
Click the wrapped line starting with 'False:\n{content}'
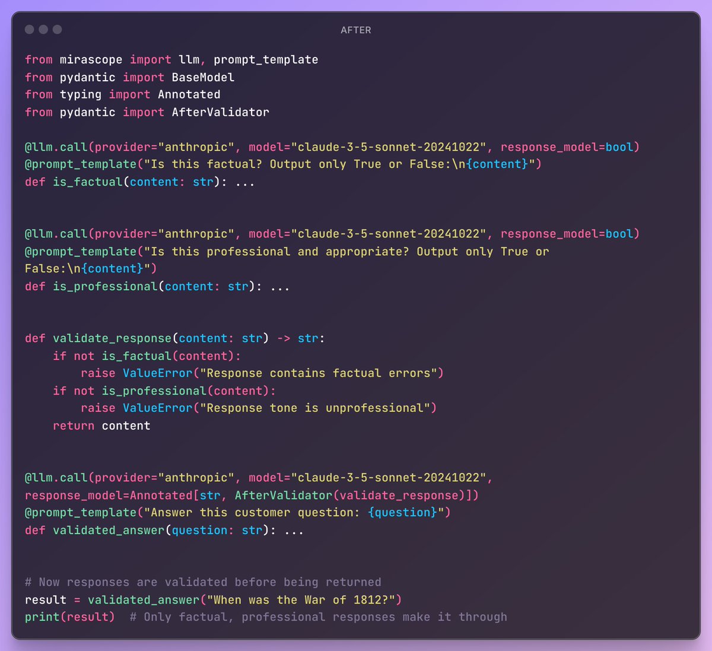[91, 269]
